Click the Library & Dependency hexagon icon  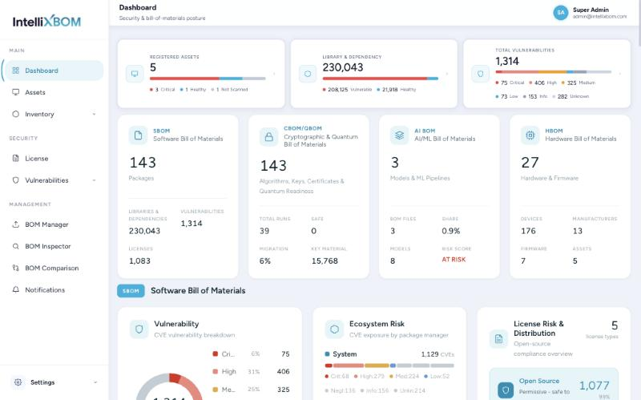(308, 74)
